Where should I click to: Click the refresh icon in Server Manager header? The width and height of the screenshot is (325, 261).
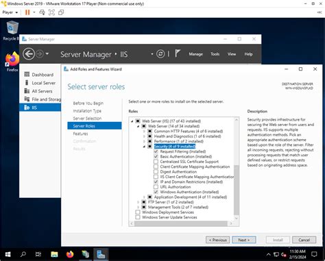[160, 54]
